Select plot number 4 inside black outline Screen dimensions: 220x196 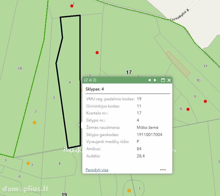[x=70, y=82]
